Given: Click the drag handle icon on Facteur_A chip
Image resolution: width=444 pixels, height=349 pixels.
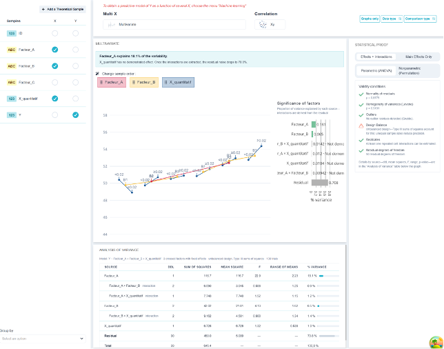Looking at the screenshot, I should point(101,83).
